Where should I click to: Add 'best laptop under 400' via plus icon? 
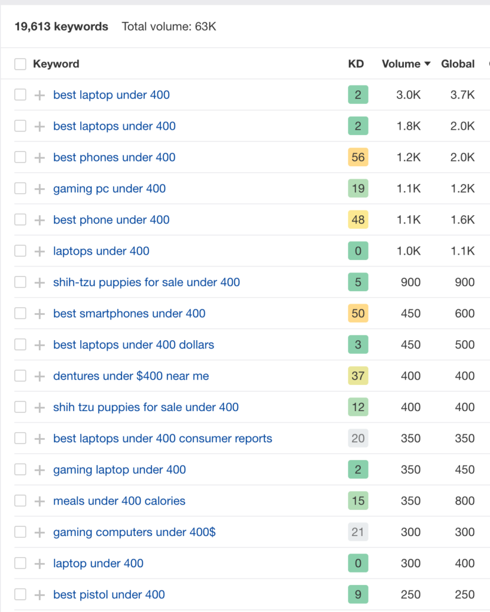(39, 95)
